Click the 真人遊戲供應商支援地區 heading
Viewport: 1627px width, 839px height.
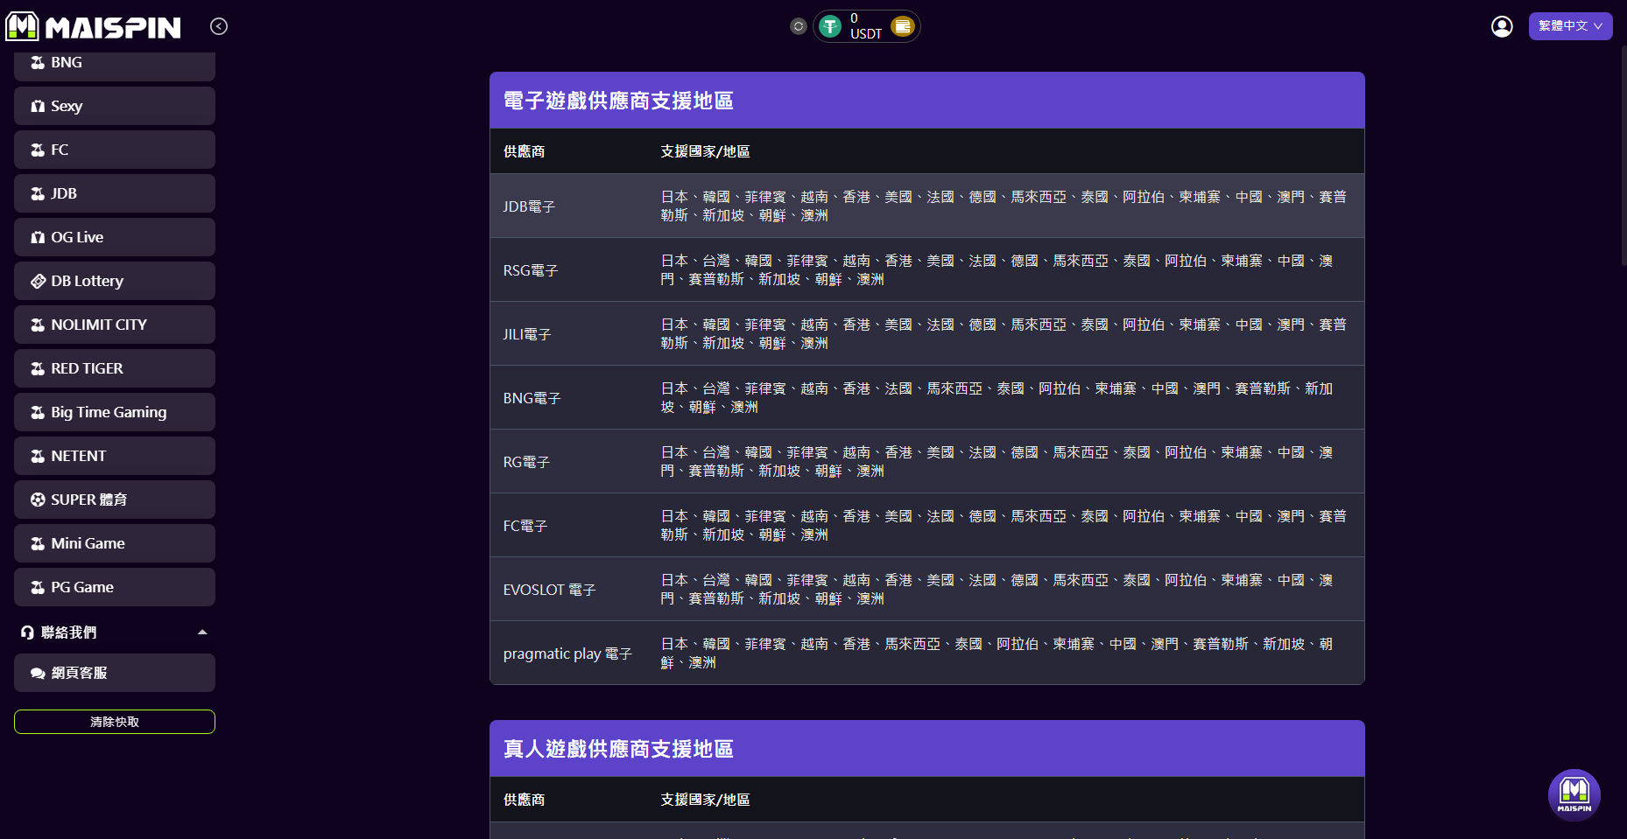(618, 749)
